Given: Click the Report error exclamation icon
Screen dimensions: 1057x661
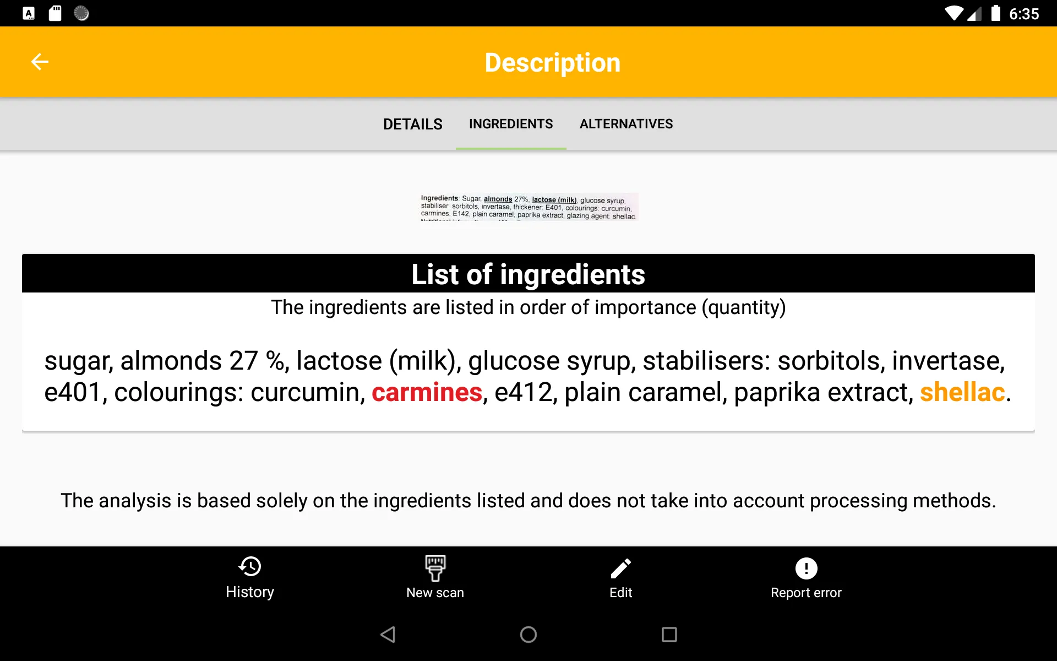Looking at the screenshot, I should 807,568.
